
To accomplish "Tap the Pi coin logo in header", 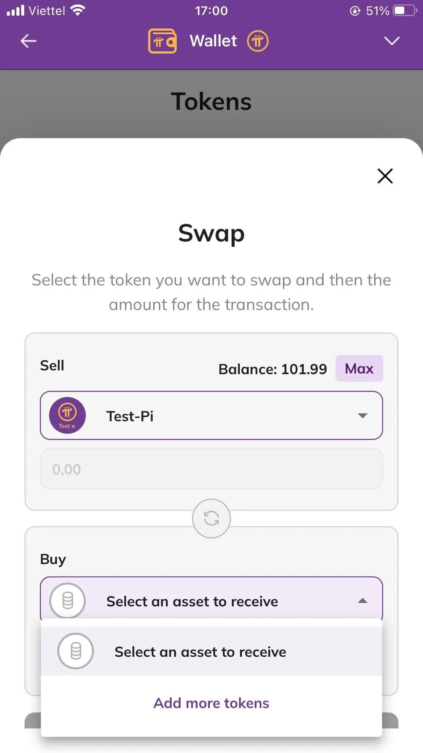I will click(x=257, y=41).
